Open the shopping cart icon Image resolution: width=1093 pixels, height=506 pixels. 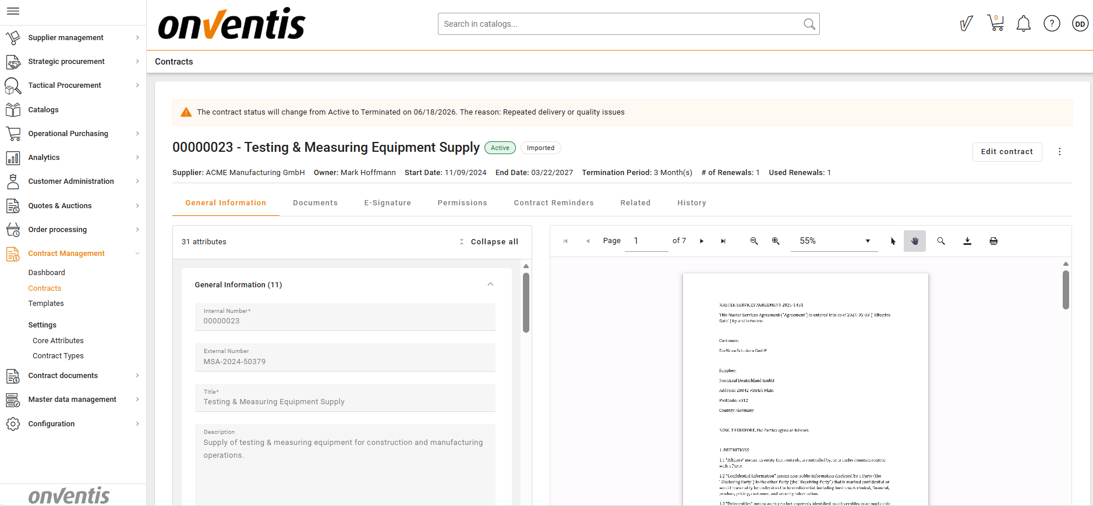[995, 24]
